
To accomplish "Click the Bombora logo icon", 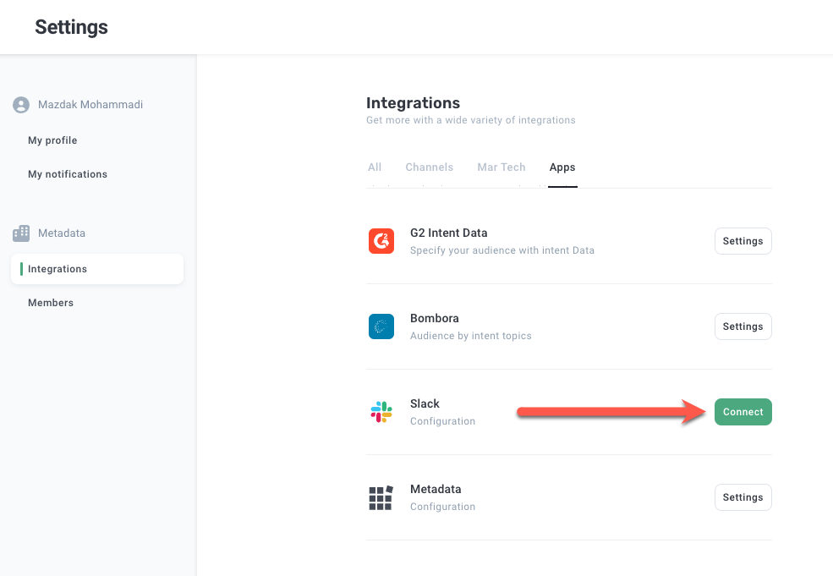I will point(381,326).
